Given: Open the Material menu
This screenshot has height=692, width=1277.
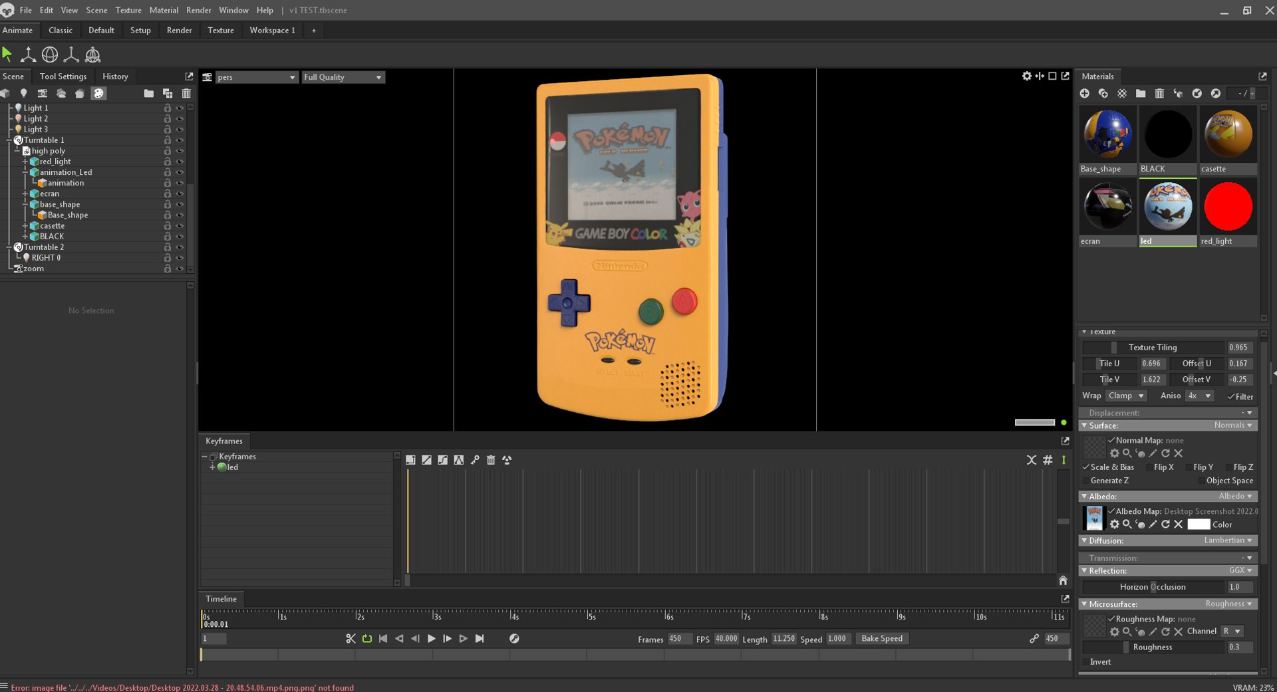Looking at the screenshot, I should [x=164, y=10].
